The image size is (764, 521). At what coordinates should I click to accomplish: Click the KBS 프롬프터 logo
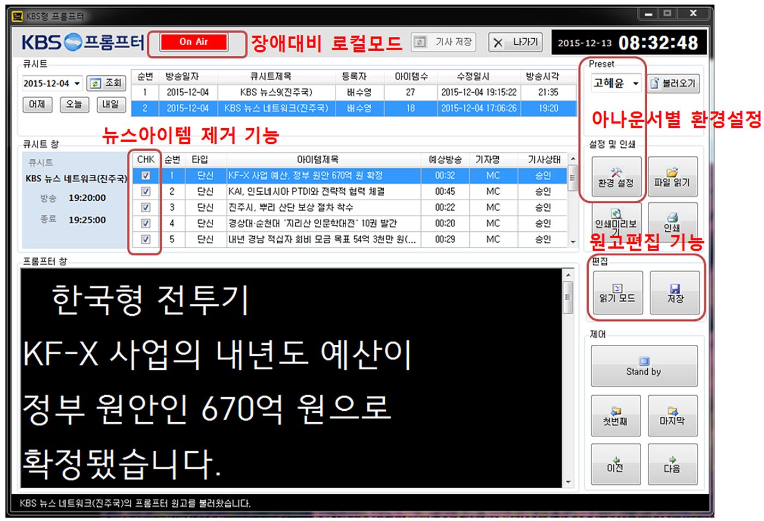(83, 42)
